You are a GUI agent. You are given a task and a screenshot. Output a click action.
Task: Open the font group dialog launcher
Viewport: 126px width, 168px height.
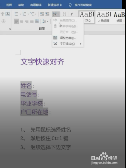pos(10,29)
